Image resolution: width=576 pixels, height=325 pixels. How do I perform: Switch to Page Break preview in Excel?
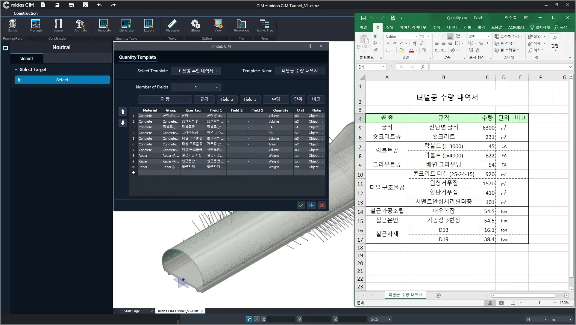(x=513, y=303)
